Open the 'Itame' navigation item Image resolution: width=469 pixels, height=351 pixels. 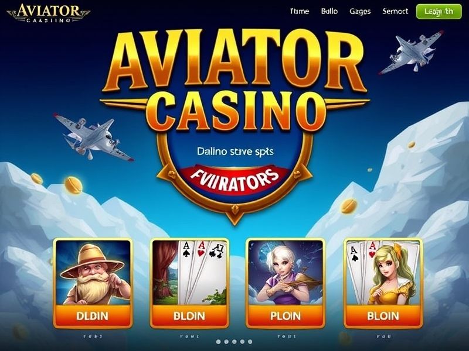tap(300, 11)
